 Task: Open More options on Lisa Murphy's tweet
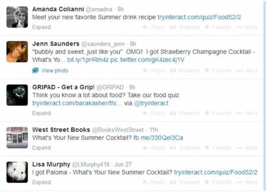[247, 182]
